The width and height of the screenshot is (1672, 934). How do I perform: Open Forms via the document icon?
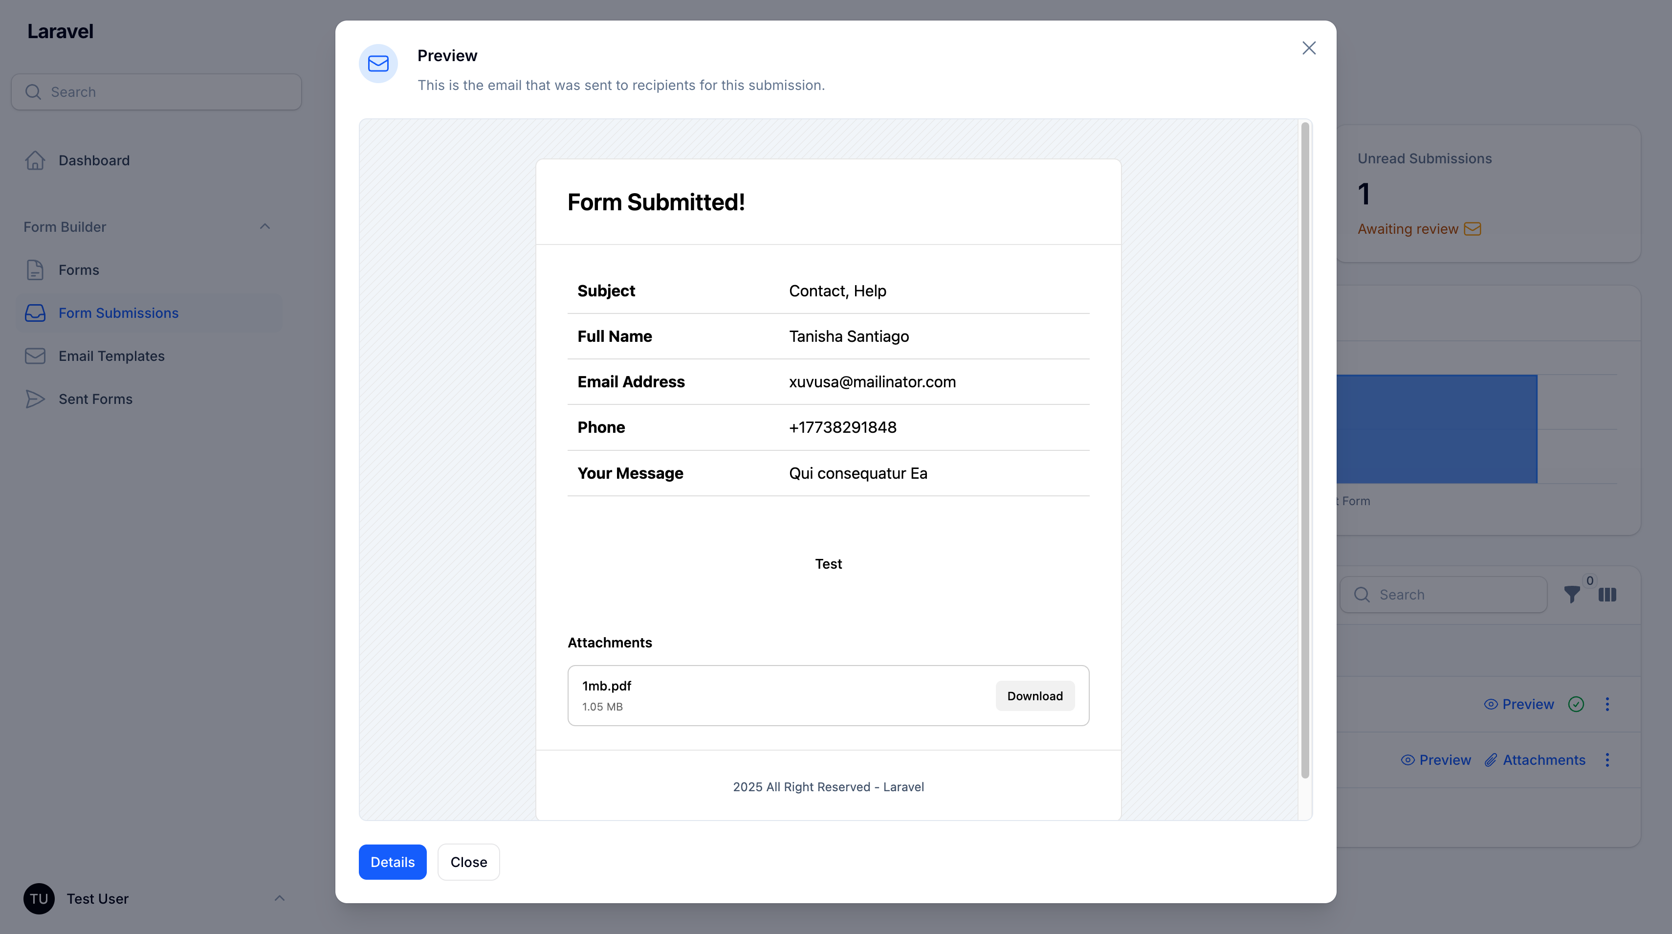point(34,269)
